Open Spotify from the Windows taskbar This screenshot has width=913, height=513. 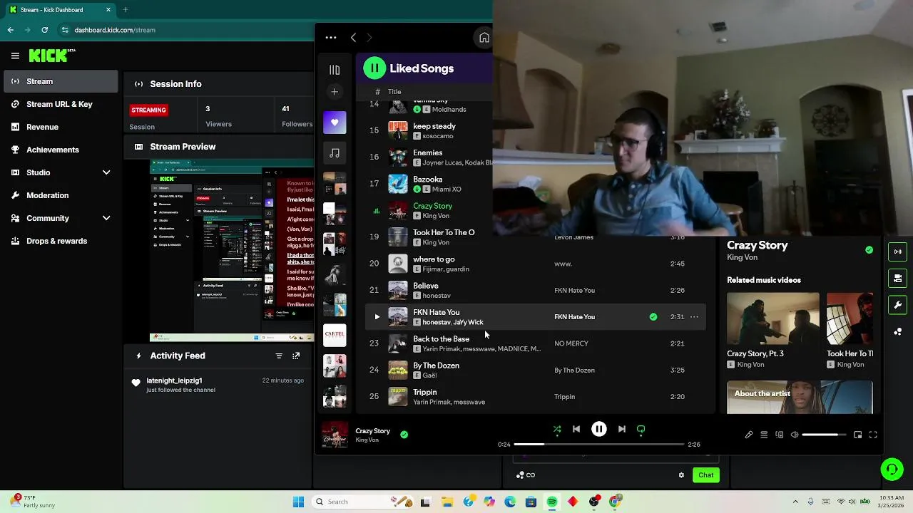552,502
